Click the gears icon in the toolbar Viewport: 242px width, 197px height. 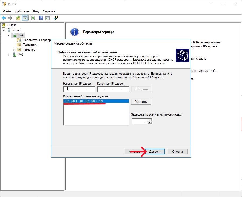click(56, 18)
